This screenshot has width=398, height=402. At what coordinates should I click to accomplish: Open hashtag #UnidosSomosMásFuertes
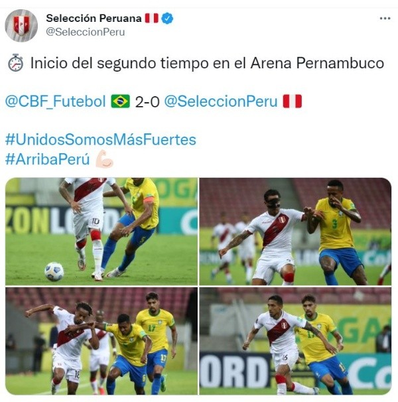coord(101,140)
